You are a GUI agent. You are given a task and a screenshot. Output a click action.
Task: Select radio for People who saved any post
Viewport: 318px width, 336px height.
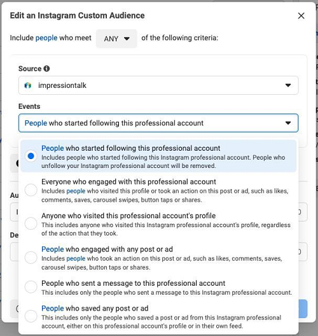(x=31, y=316)
